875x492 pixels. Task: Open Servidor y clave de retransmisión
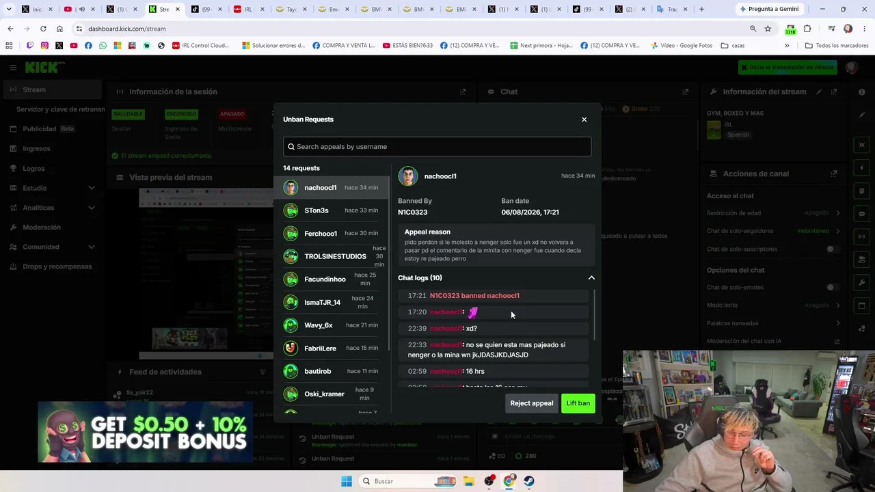click(60, 109)
